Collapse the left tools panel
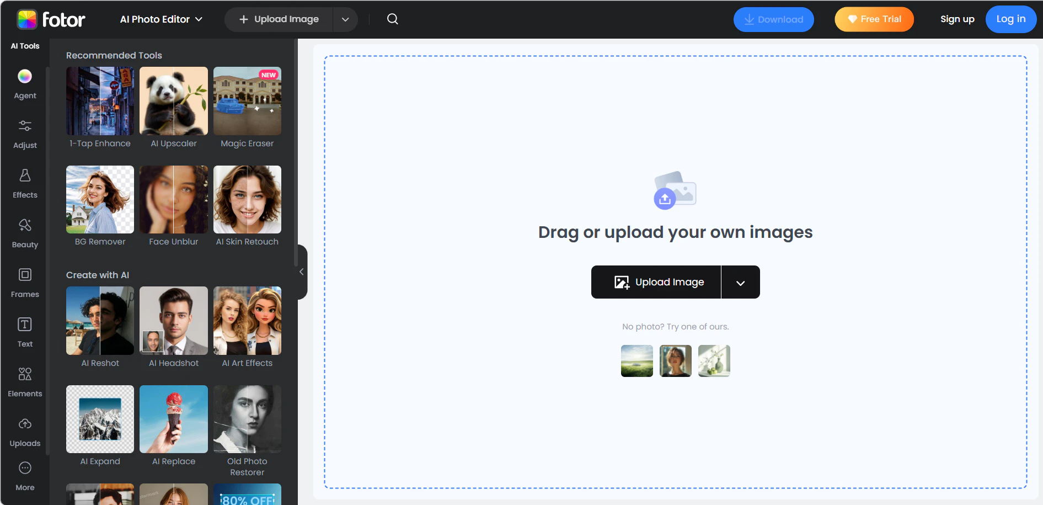The width and height of the screenshot is (1043, 505). pos(302,272)
